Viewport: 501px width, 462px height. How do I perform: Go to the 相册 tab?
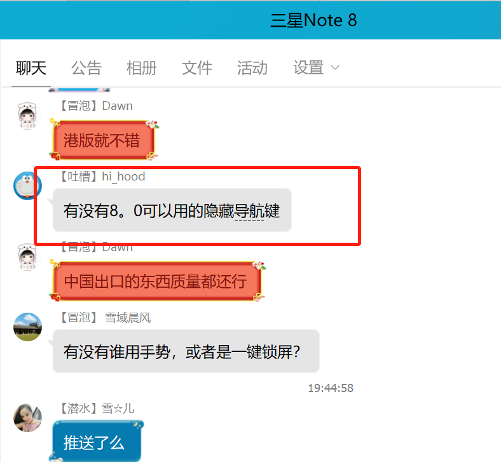click(x=142, y=68)
